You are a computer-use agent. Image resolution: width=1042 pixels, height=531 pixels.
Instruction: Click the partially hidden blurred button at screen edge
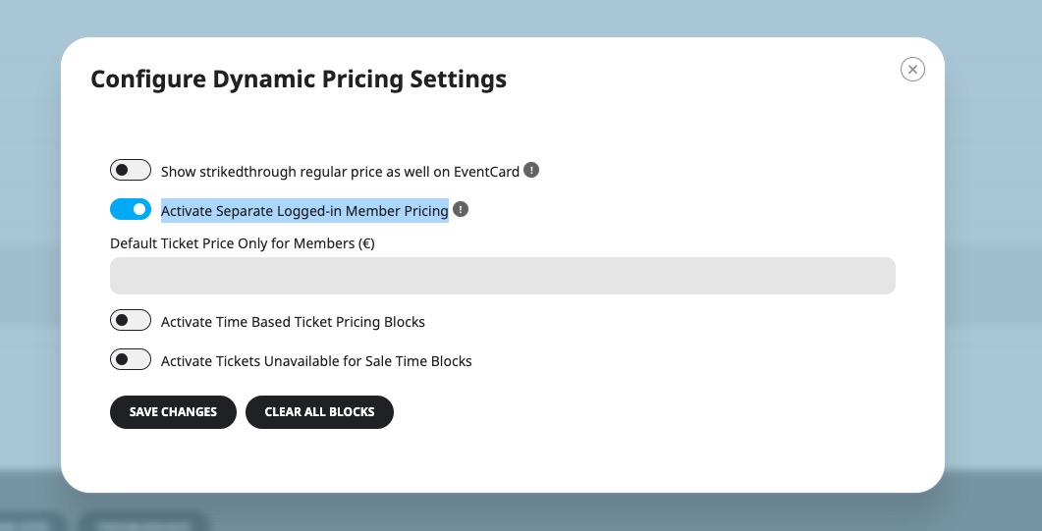(x=31, y=523)
